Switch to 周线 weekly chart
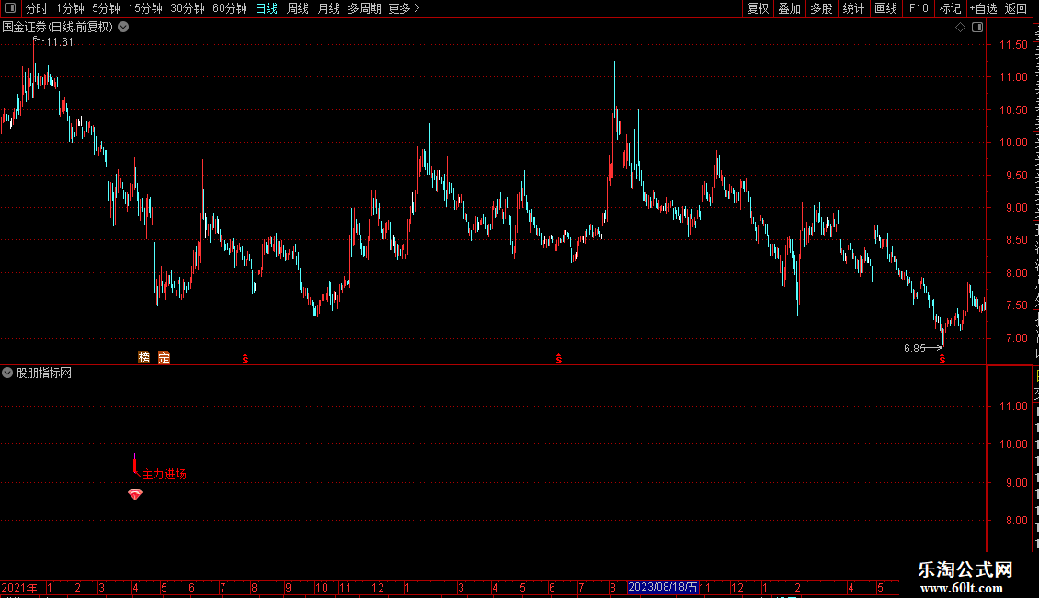The width and height of the screenshot is (1039, 598). [x=298, y=8]
